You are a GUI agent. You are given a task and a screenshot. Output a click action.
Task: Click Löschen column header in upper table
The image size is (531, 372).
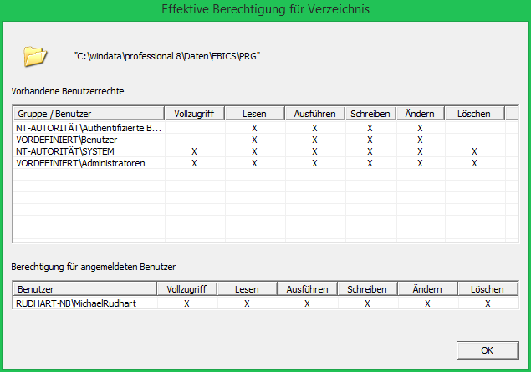pos(474,114)
